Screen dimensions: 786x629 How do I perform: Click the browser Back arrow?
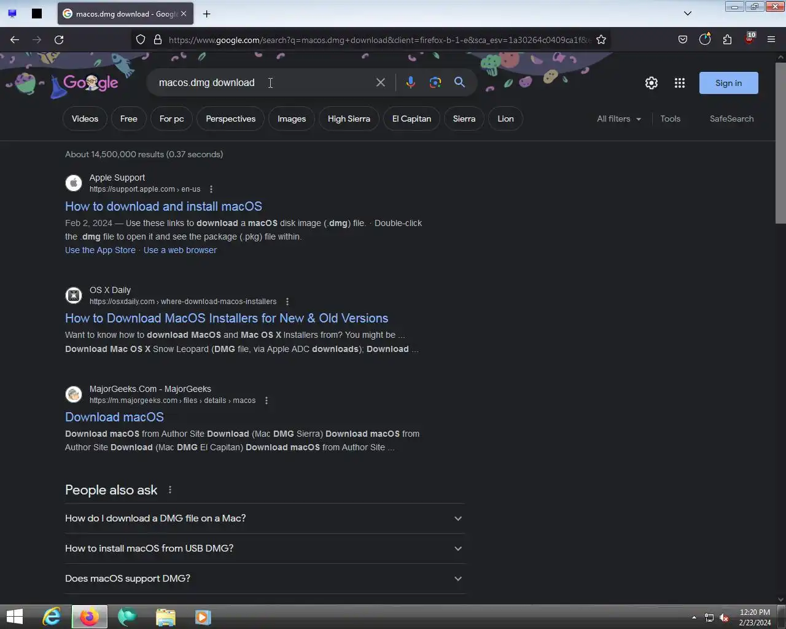tap(15, 39)
